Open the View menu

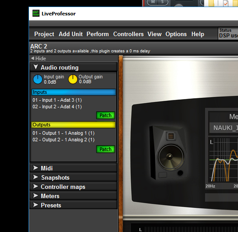coord(155,34)
